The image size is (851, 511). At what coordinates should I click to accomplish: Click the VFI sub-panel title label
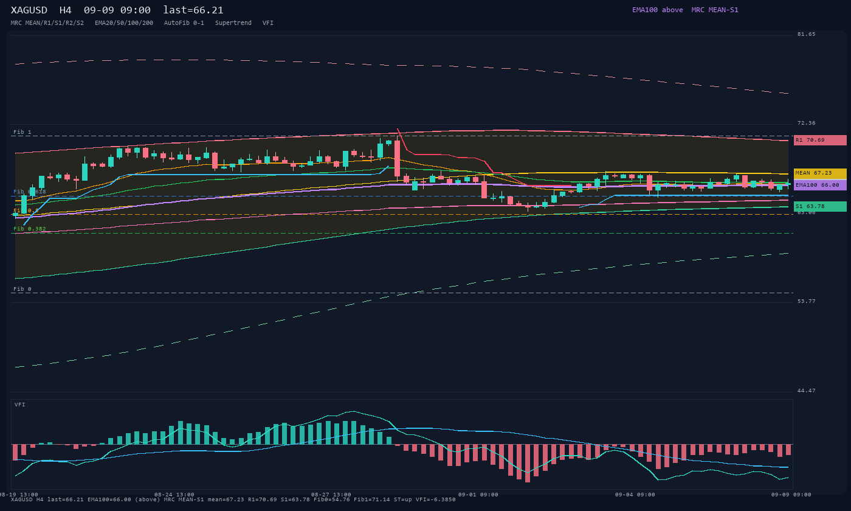20,405
